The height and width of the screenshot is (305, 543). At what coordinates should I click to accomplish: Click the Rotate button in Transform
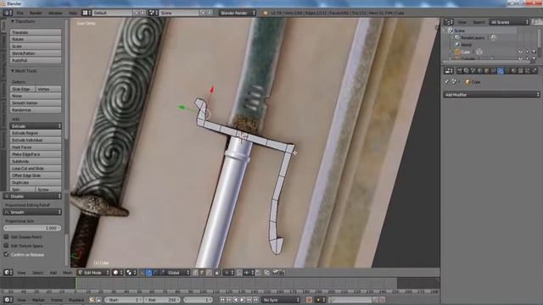coord(36,40)
